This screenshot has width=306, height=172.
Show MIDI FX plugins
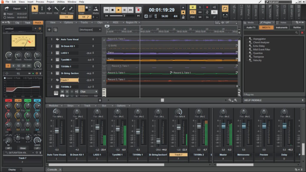[x=266, y=27]
